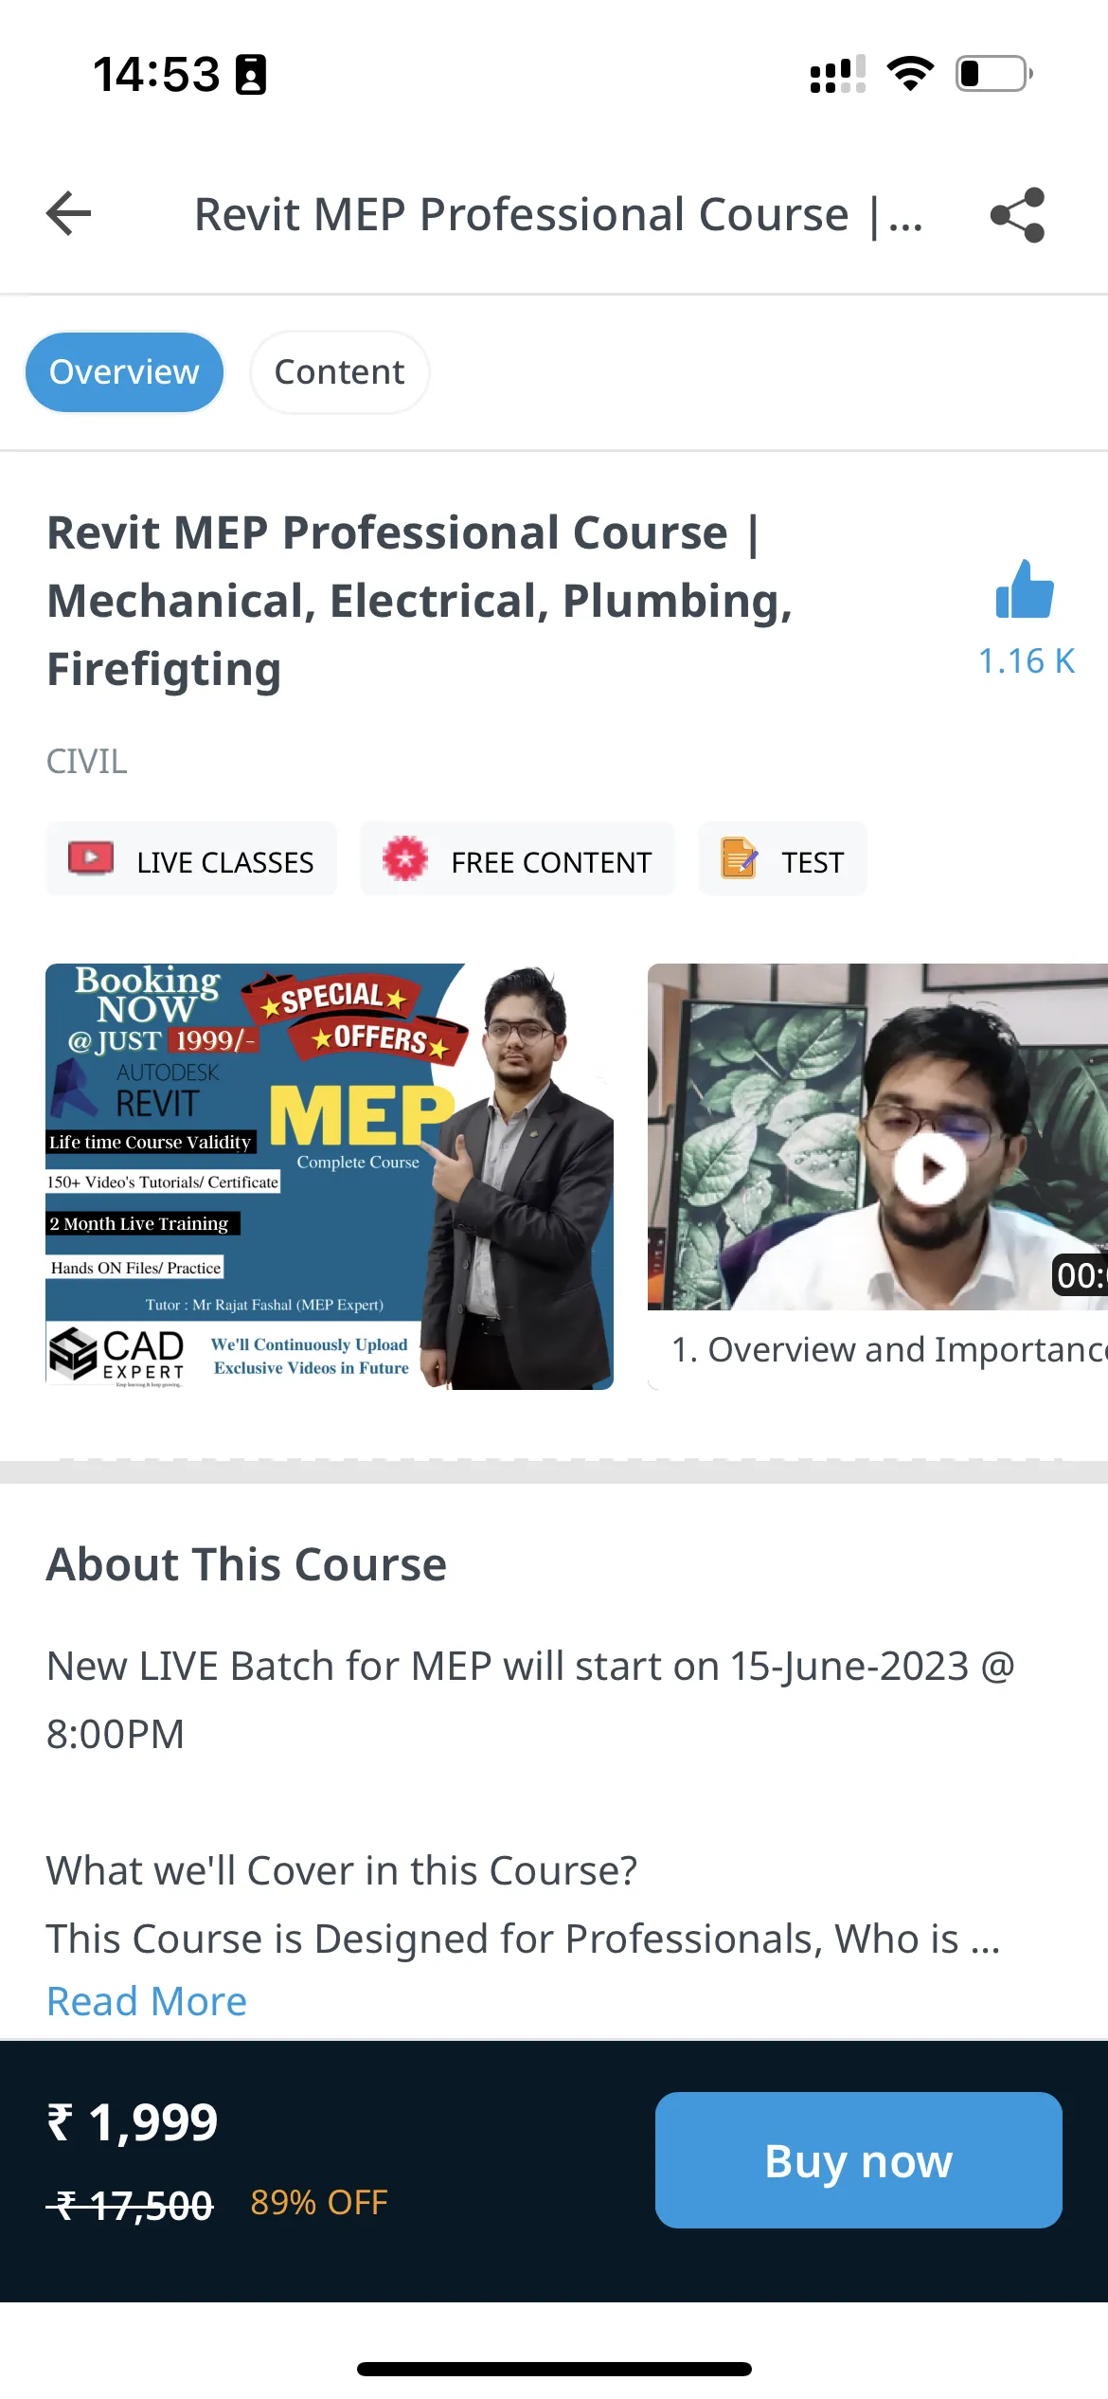Tap the battery indicator in status bar
This screenshot has width=1108, height=2399.
[x=994, y=74]
